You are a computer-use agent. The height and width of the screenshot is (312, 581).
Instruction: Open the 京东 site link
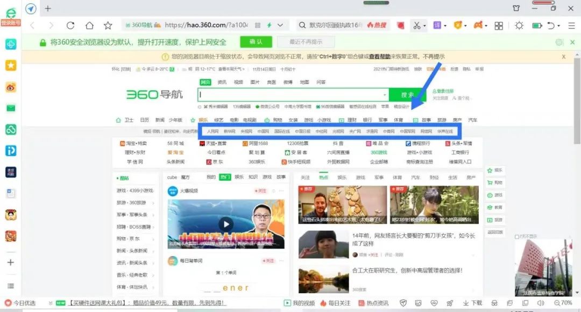215,162
